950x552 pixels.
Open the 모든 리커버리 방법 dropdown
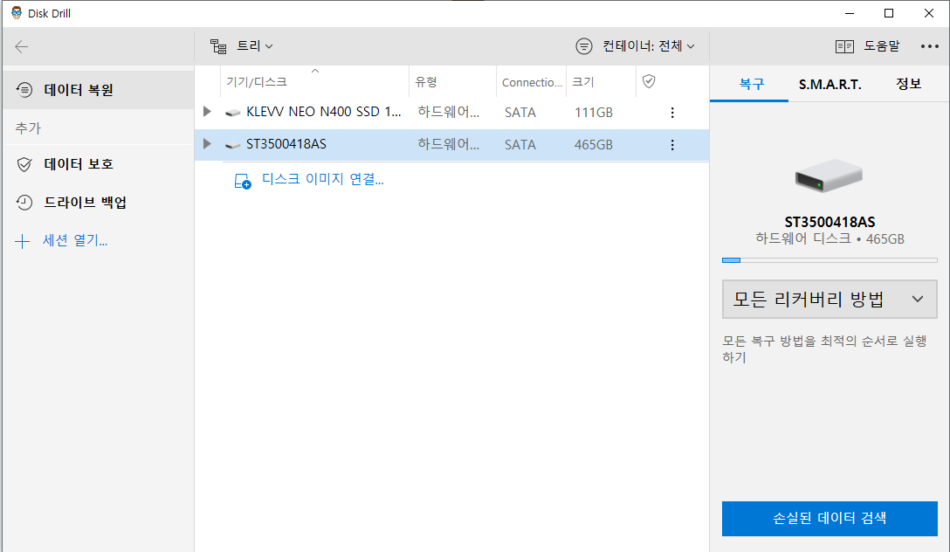pyautogui.click(x=828, y=299)
